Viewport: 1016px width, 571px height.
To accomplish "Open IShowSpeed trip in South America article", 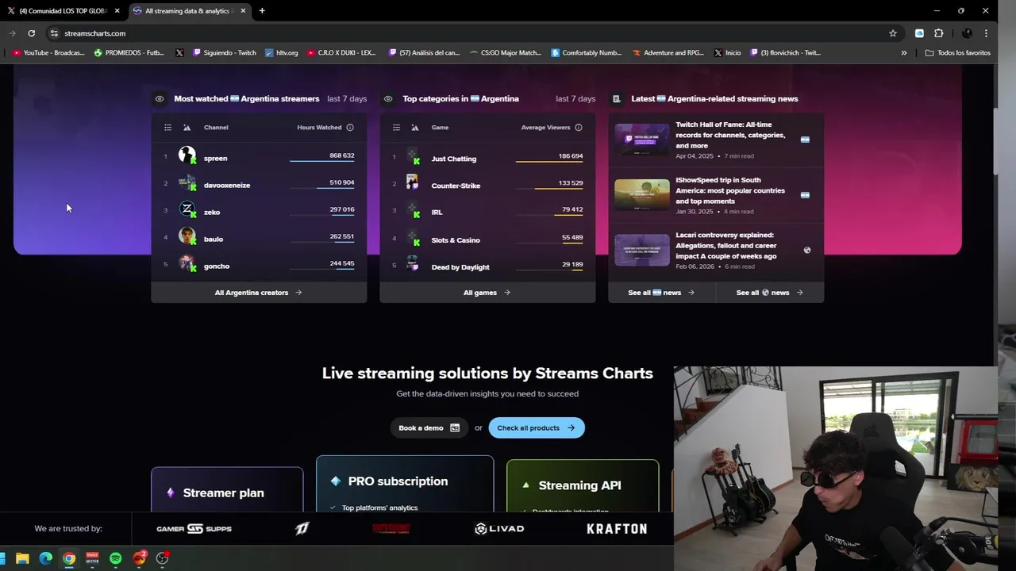I will click(730, 190).
